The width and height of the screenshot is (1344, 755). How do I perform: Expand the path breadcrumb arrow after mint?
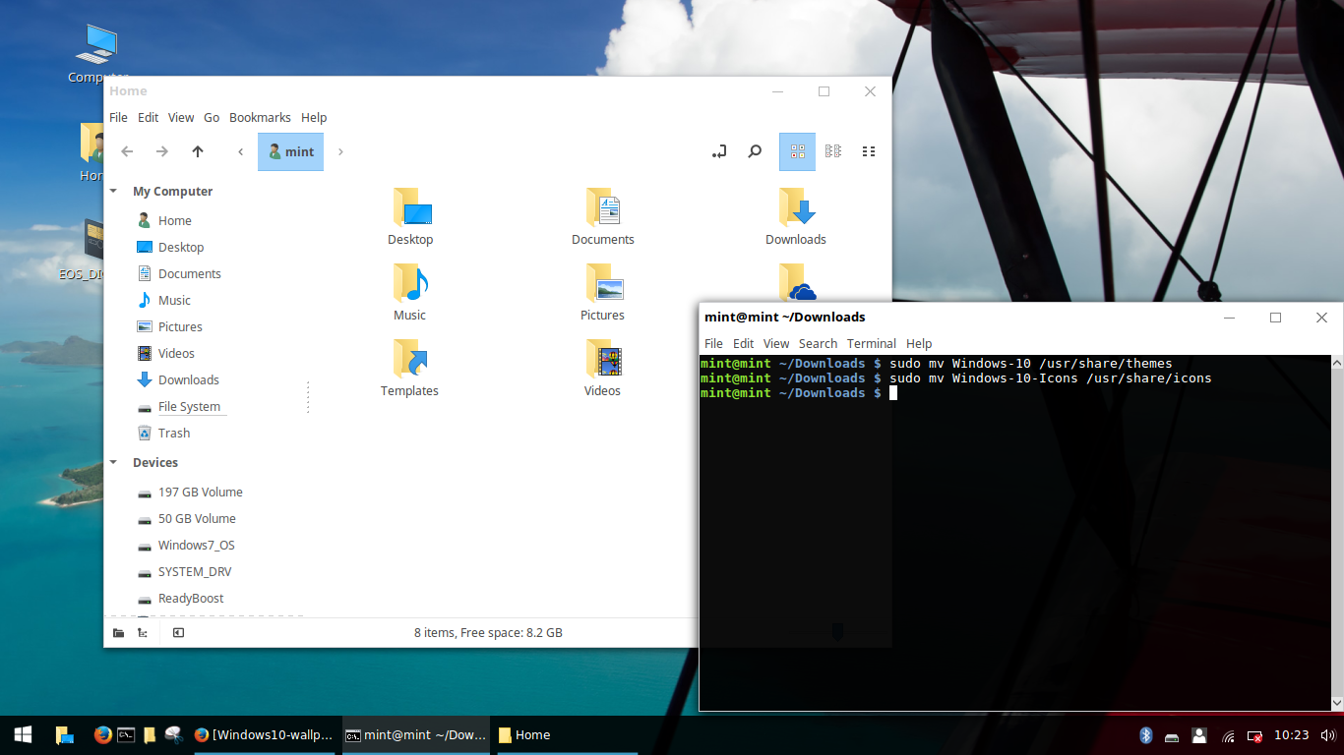tap(339, 151)
